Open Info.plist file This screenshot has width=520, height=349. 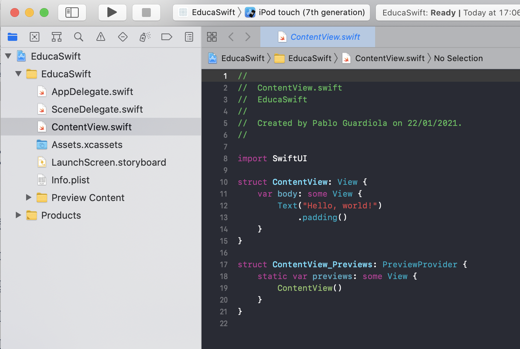pos(70,180)
